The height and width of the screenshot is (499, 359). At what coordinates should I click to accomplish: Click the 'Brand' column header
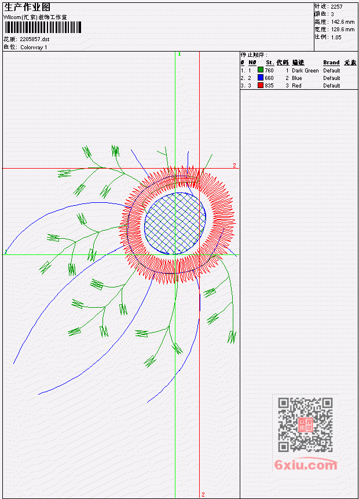point(331,63)
